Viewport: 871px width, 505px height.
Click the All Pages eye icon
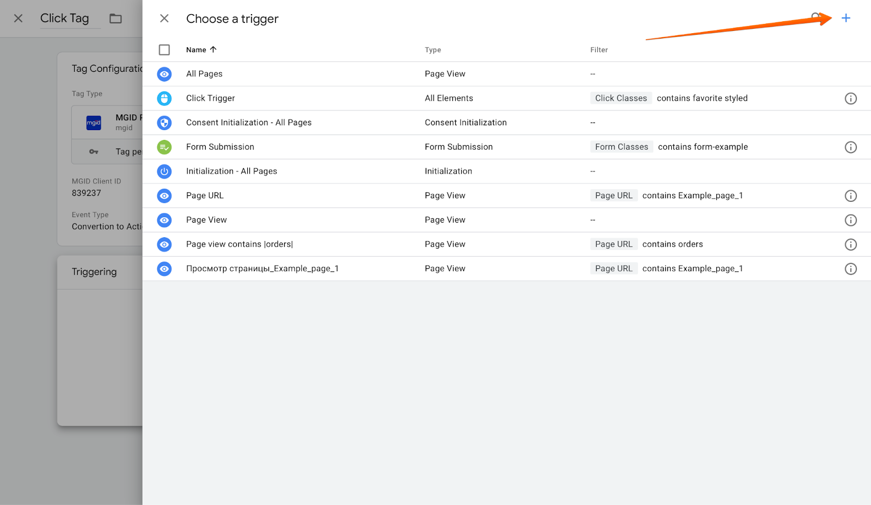click(x=164, y=74)
